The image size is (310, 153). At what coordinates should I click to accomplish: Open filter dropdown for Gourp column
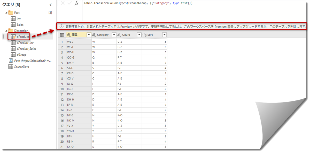[139, 35]
